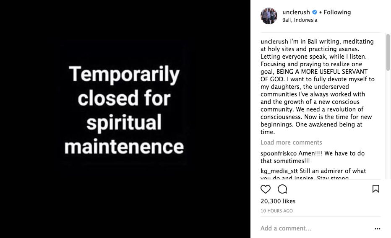Open the unclerush profile picture
The width and height of the screenshot is (391, 238).
coord(269,16)
